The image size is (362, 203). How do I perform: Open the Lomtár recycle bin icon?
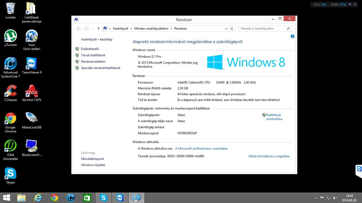point(11,11)
